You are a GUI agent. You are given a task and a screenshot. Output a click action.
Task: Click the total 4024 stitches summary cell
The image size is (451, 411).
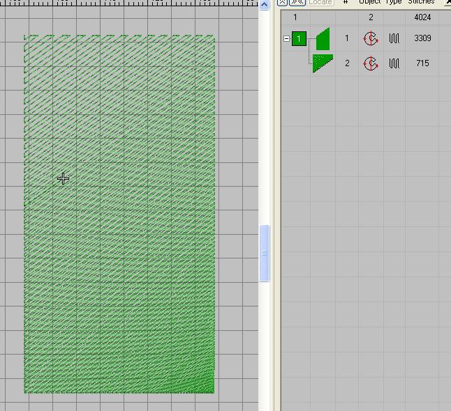[x=422, y=17]
